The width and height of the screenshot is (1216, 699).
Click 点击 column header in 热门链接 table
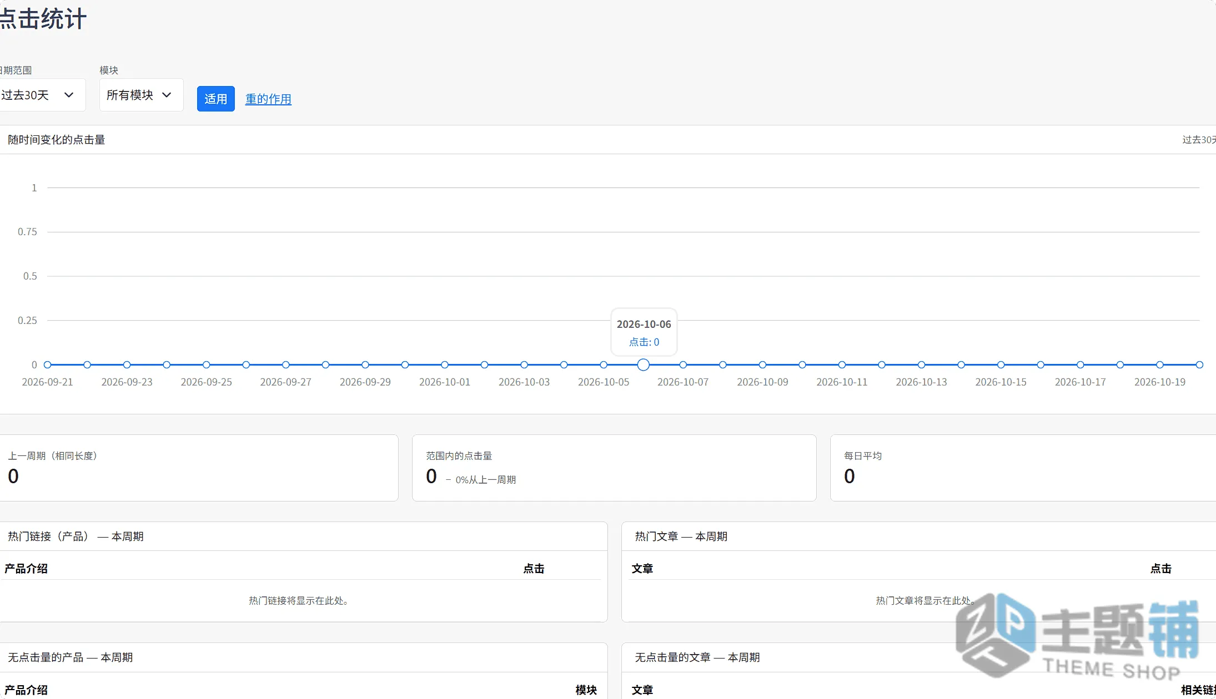pos(534,569)
